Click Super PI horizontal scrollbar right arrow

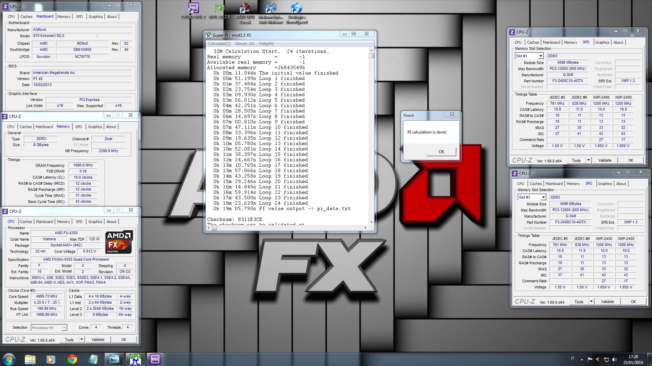pos(365,228)
